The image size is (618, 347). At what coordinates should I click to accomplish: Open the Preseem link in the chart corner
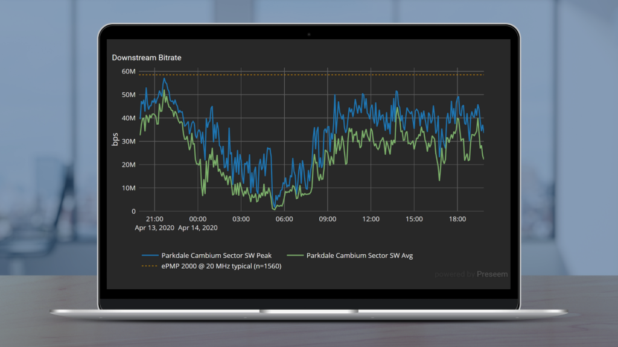492,274
